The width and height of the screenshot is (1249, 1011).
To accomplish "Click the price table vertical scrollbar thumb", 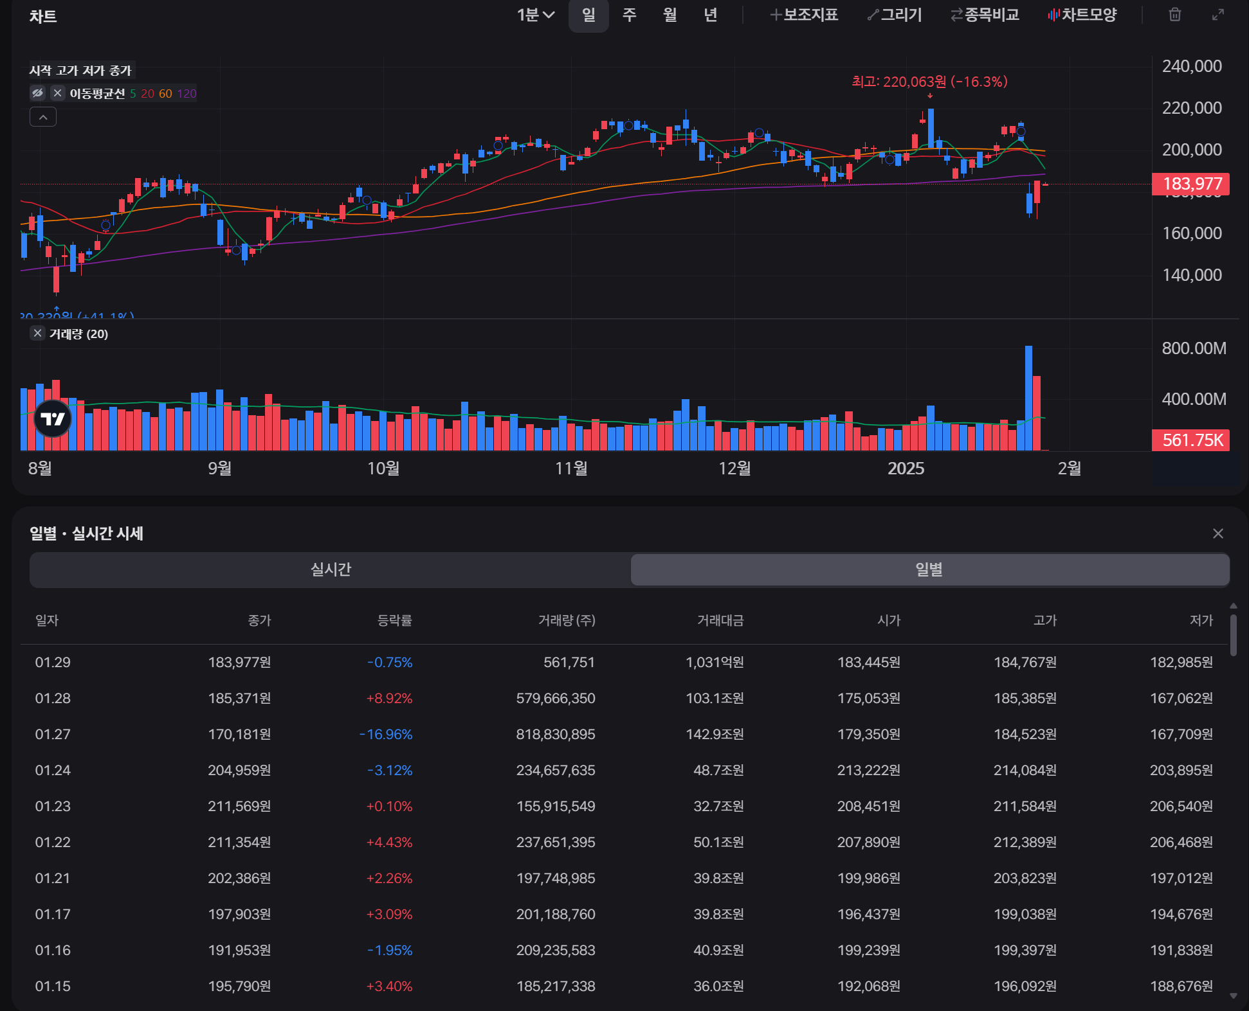I will pyautogui.click(x=1233, y=635).
